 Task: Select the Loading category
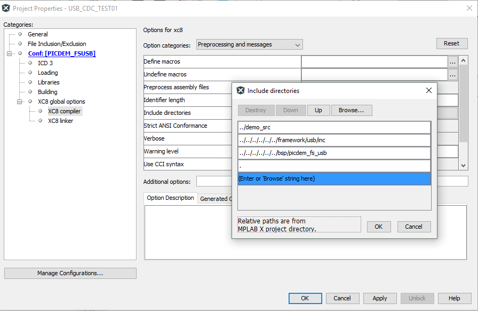pyautogui.click(x=48, y=73)
